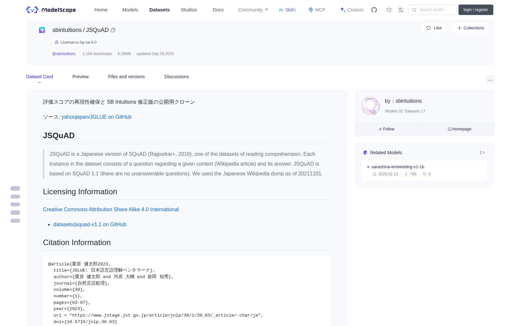This screenshot has width=521, height=326.
Task: Open the Studios section
Action: click(x=189, y=10)
